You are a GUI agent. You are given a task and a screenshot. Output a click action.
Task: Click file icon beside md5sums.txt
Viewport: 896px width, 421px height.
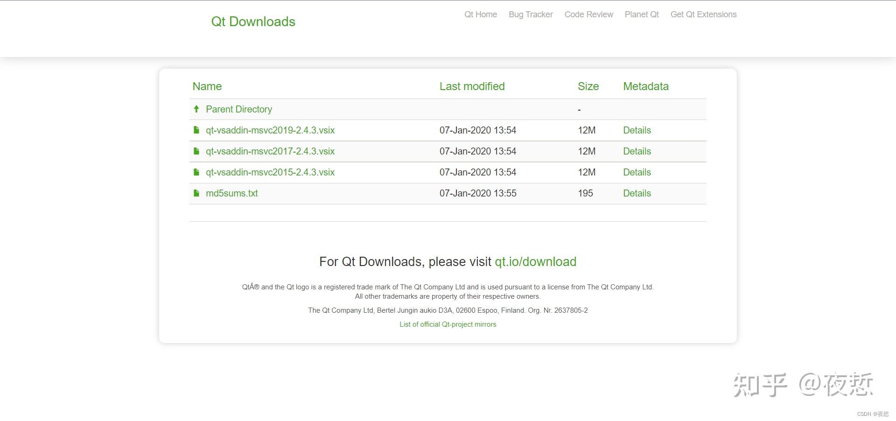pos(196,193)
